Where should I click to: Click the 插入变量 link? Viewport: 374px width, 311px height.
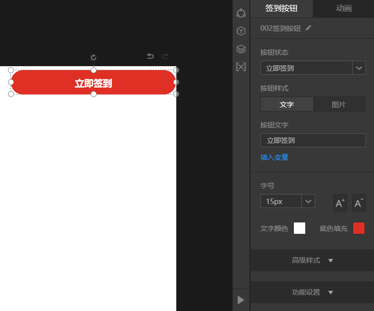pos(274,157)
